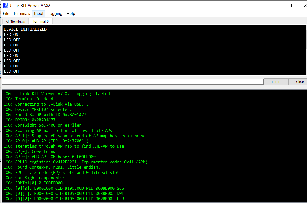Switch to the All Terminals tab
The width and height of the screenshot is (307, 203).
click(x=15, y=21)
